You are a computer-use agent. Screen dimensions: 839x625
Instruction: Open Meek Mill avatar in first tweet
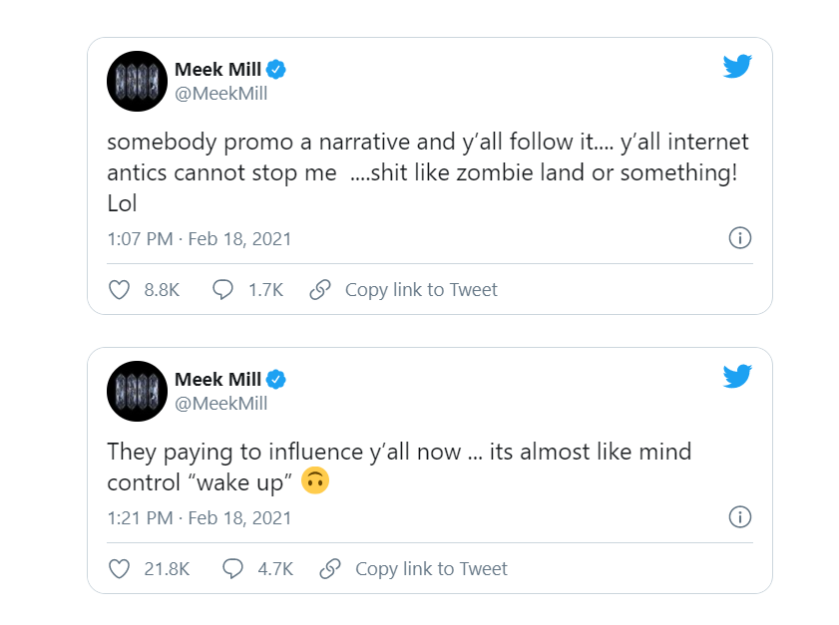(x=137, y=81)
